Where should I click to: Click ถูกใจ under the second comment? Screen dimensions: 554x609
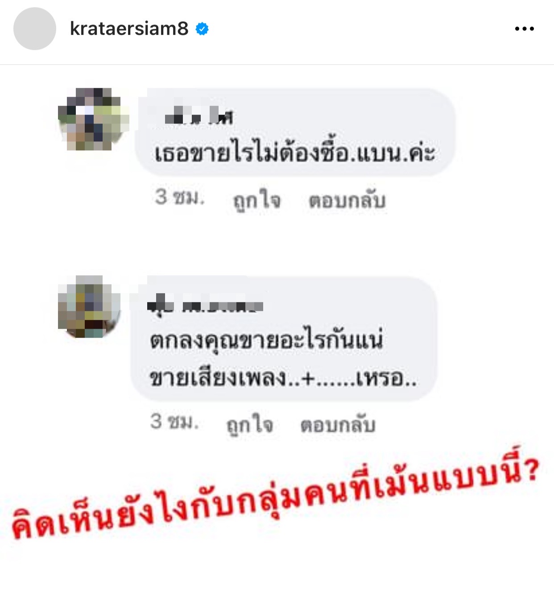coord(250,425)
